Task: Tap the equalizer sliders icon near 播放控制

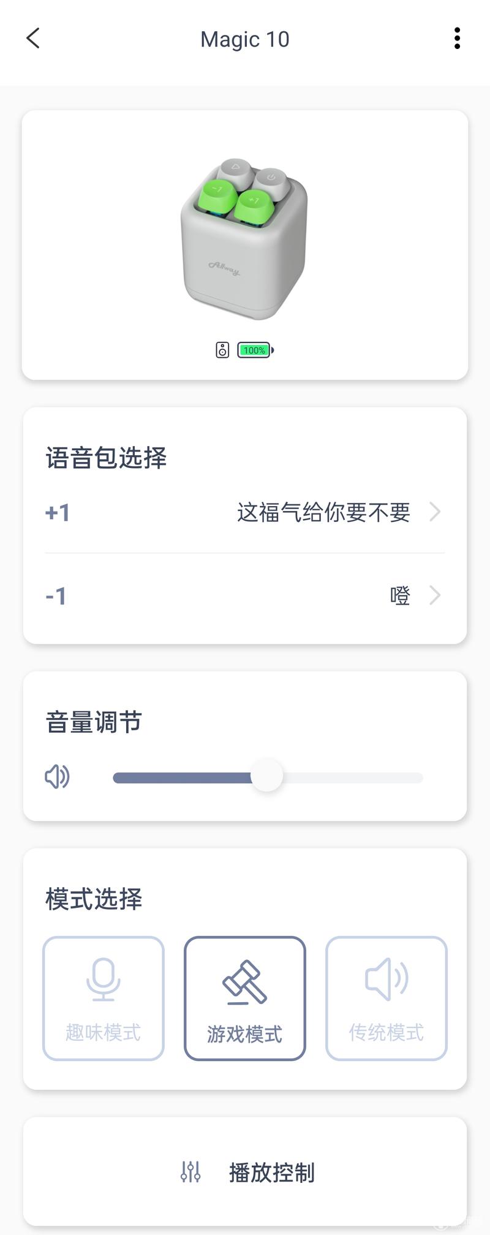Action: click(190, 1172)
